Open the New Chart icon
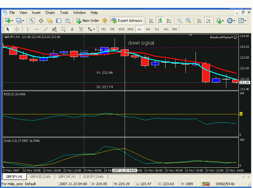 [7, 21]
